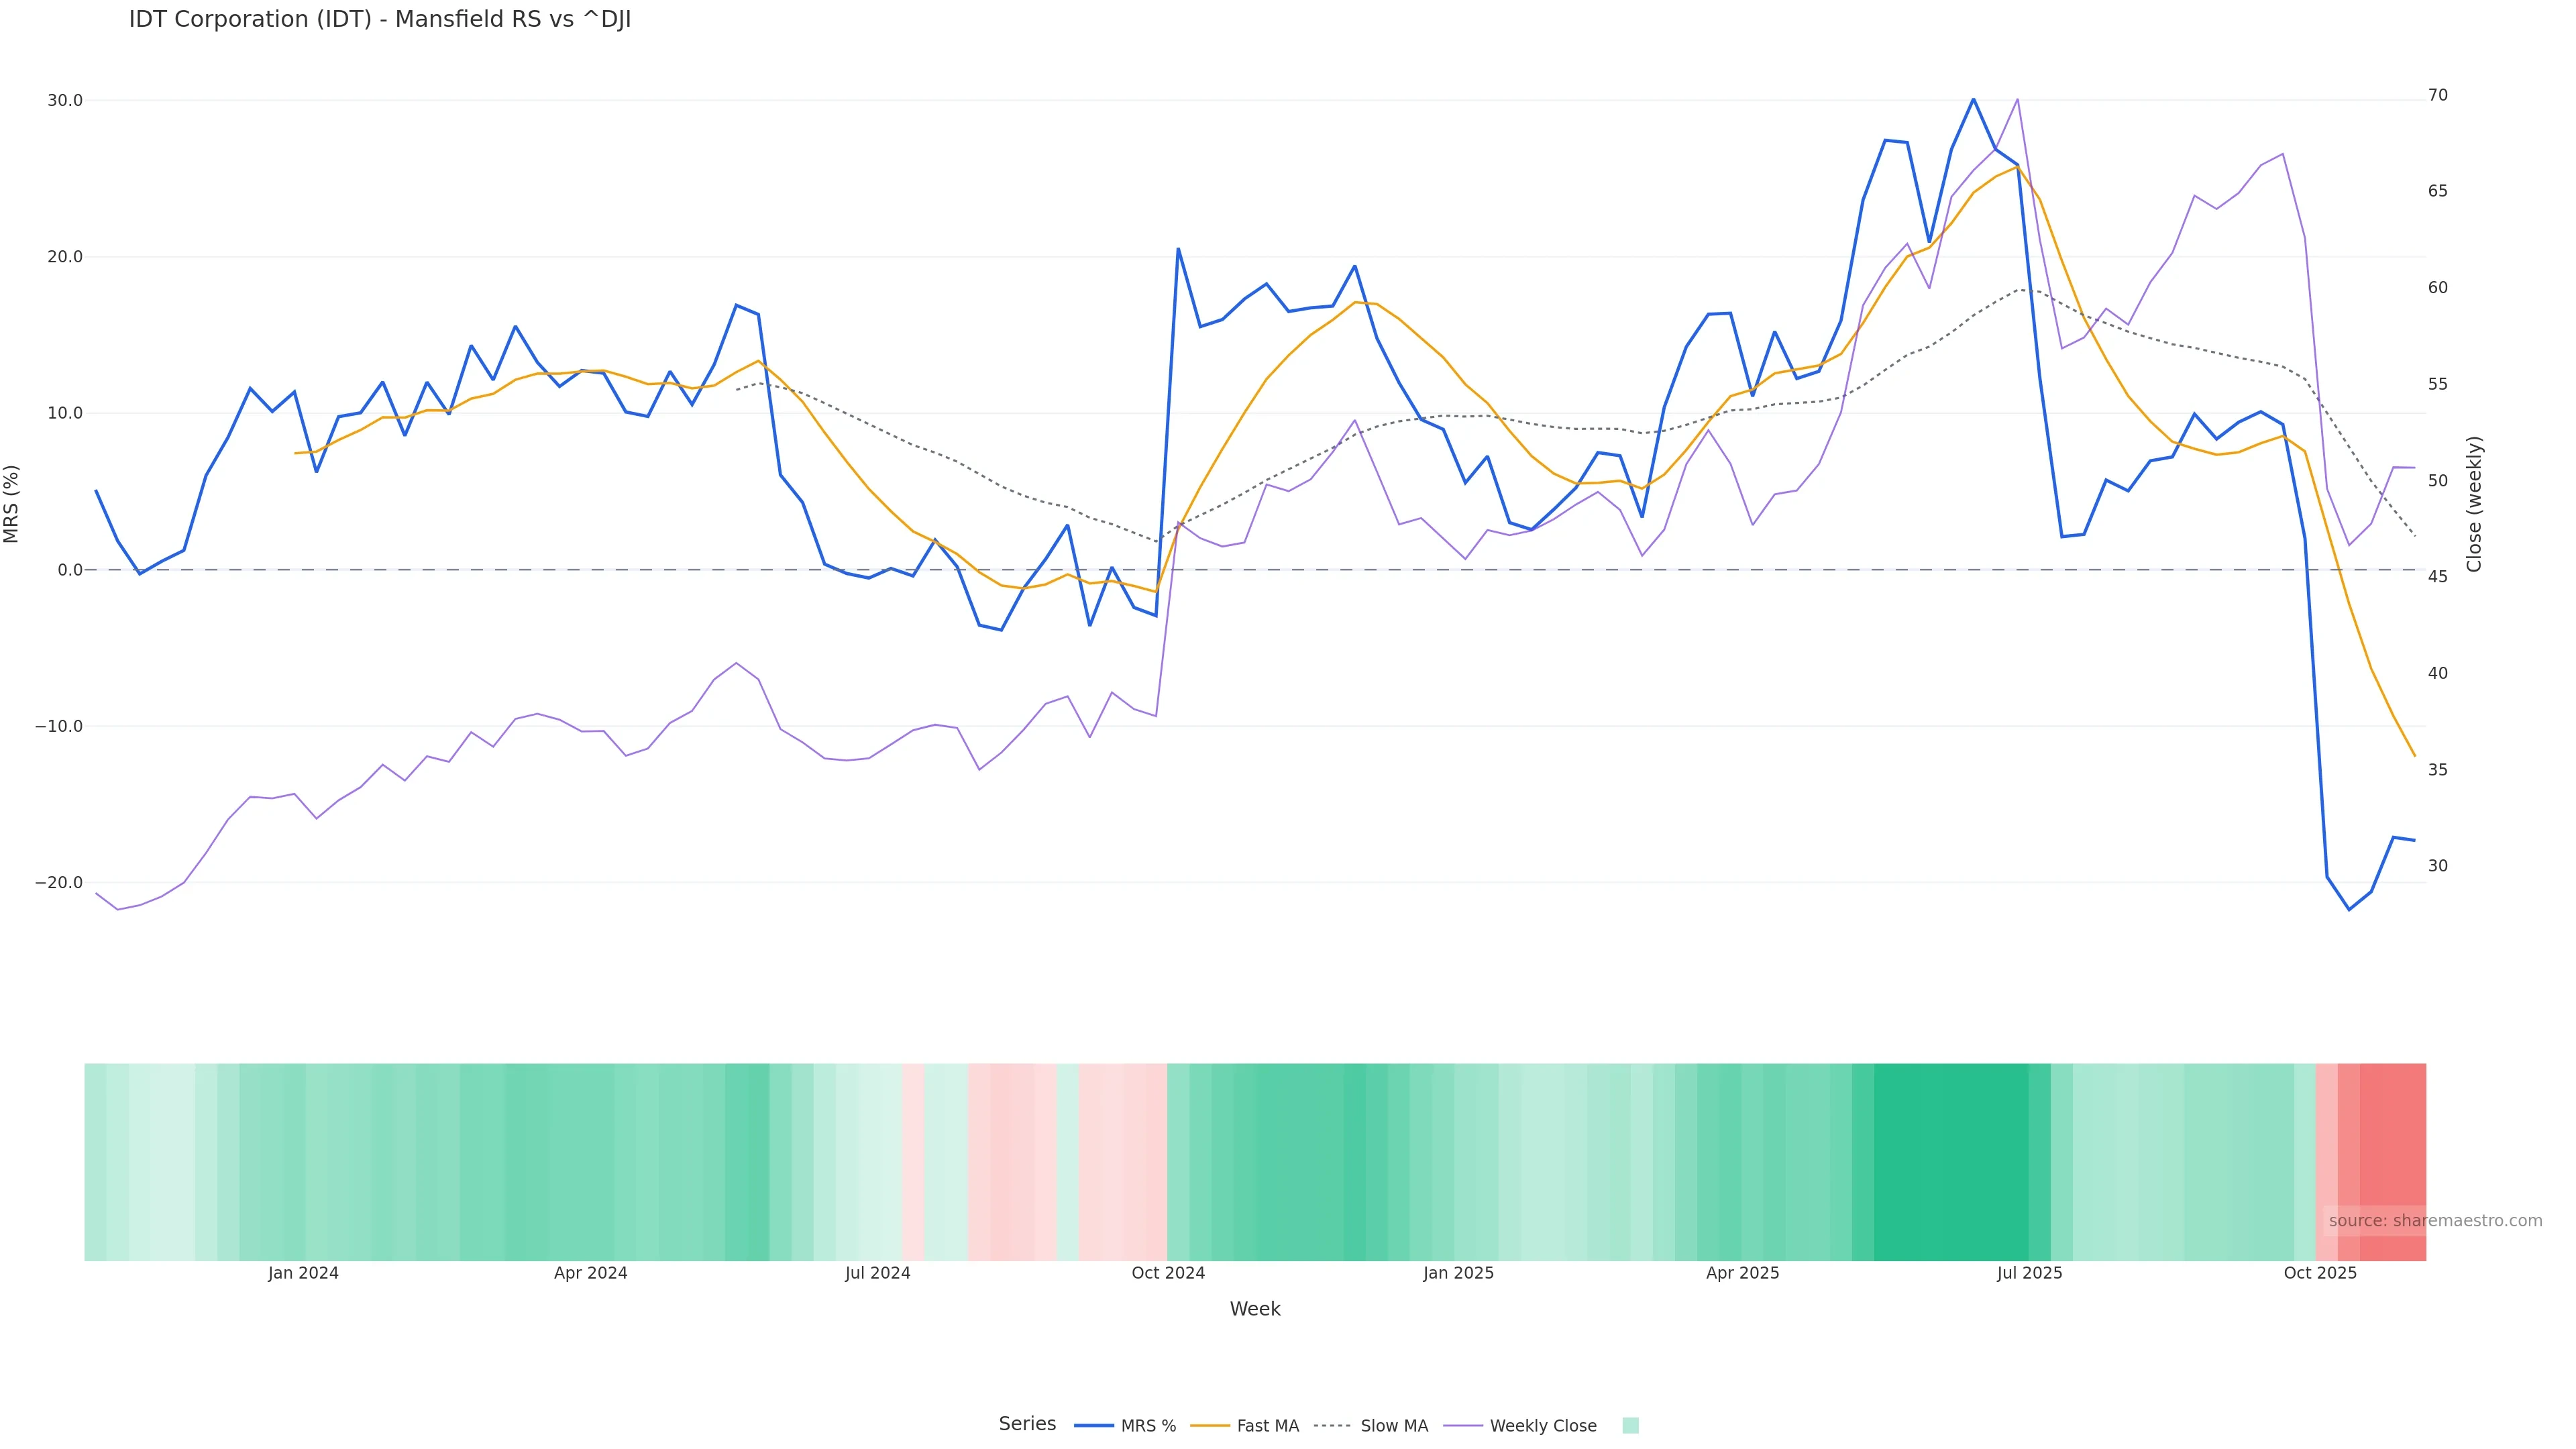Select the Oct 2025 x-axis label

click(x=2320, y=1274)
